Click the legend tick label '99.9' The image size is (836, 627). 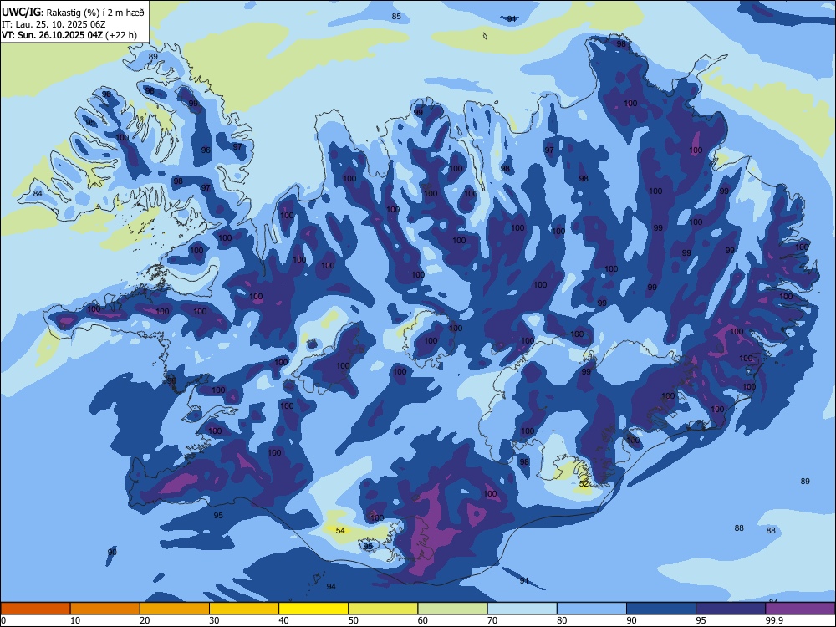(x=773, y=620)
